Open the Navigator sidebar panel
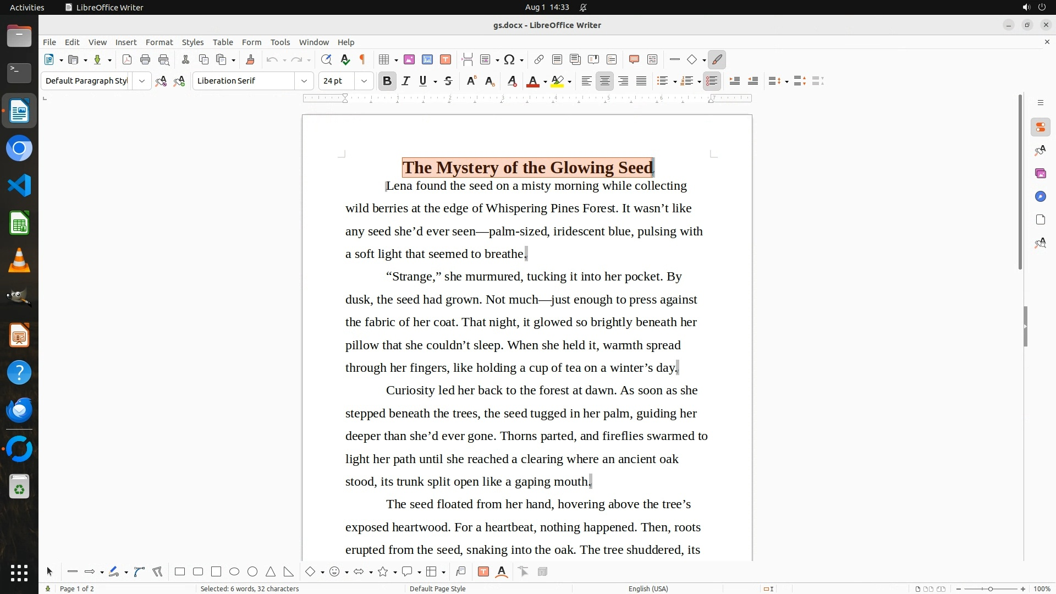This screenshot has width=1056, height=594. point(1040,197)
